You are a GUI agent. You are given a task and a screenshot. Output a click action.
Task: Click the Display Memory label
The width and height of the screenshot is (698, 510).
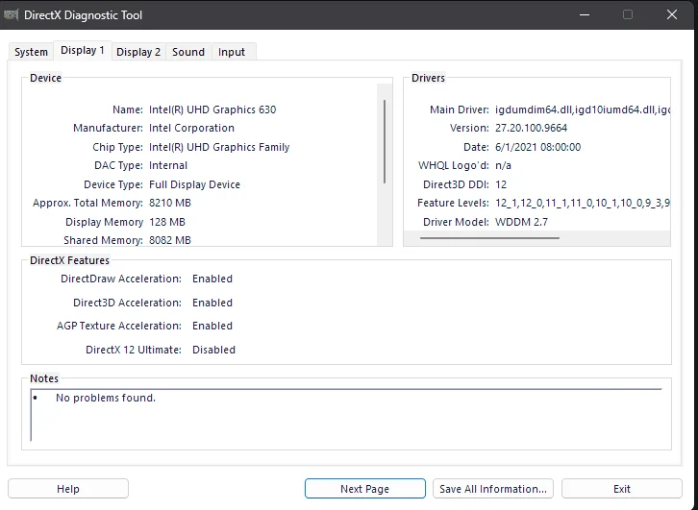point(104,222)
